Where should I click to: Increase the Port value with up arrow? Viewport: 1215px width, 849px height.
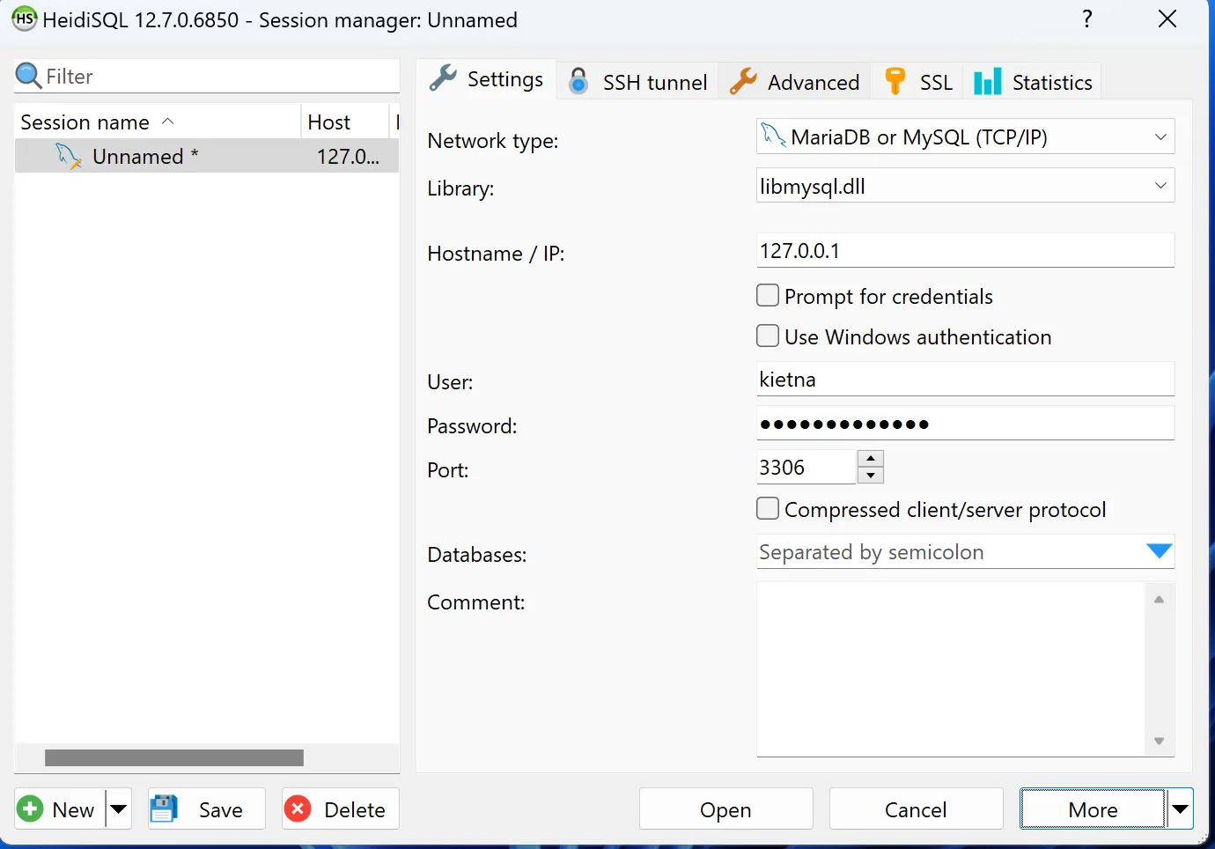(870, 458)
